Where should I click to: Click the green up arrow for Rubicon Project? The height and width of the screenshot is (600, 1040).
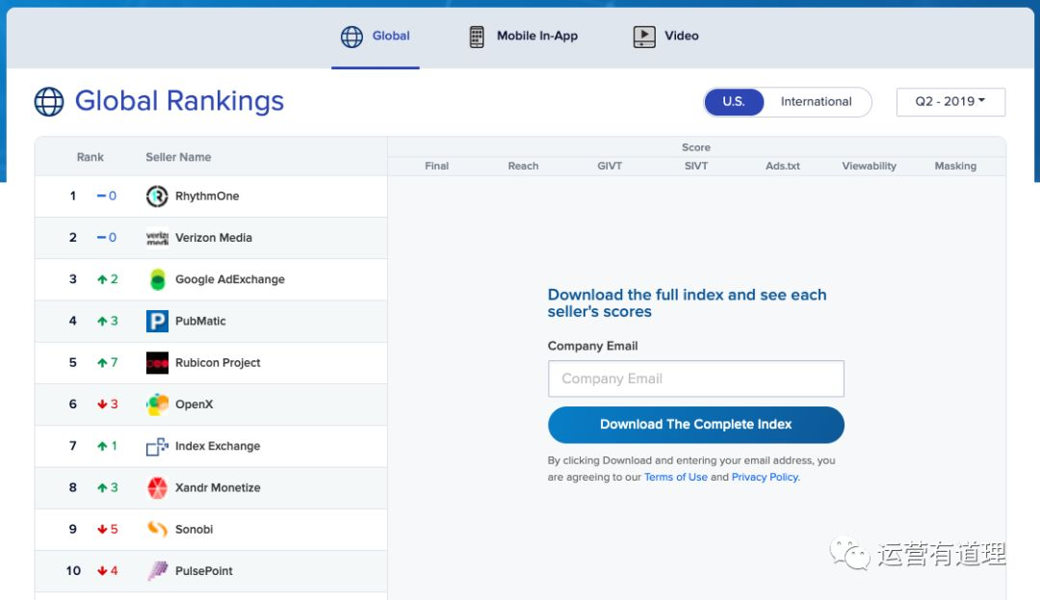102,363
